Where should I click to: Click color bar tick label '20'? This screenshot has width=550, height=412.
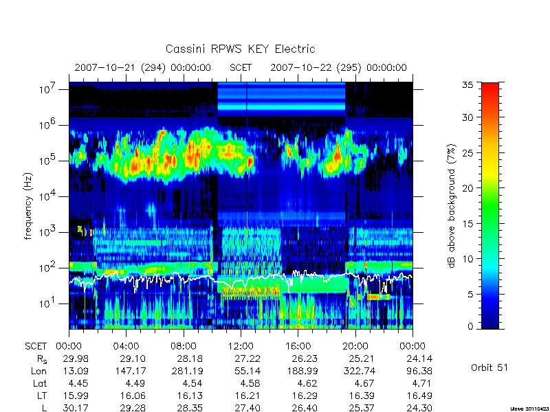point(467,188)
